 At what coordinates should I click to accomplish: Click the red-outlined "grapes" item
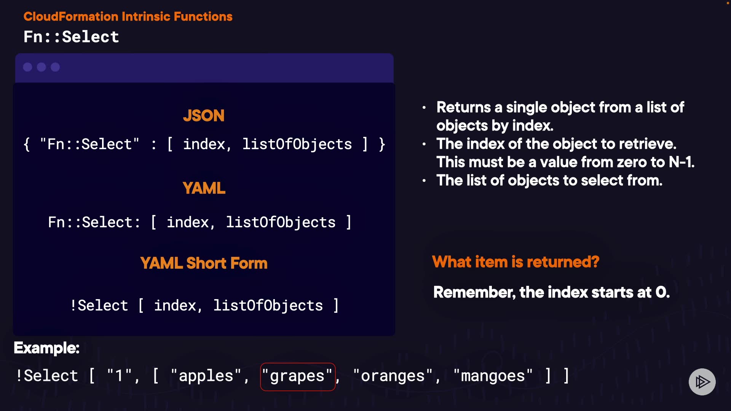[x=297, y=376]
